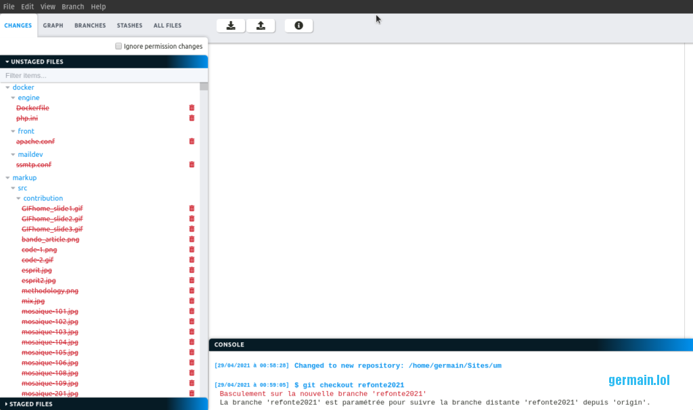This screenshot has height=410, width=693.
Task: Discard php.ini using its trash icon
Action: (x=192, y=118)
